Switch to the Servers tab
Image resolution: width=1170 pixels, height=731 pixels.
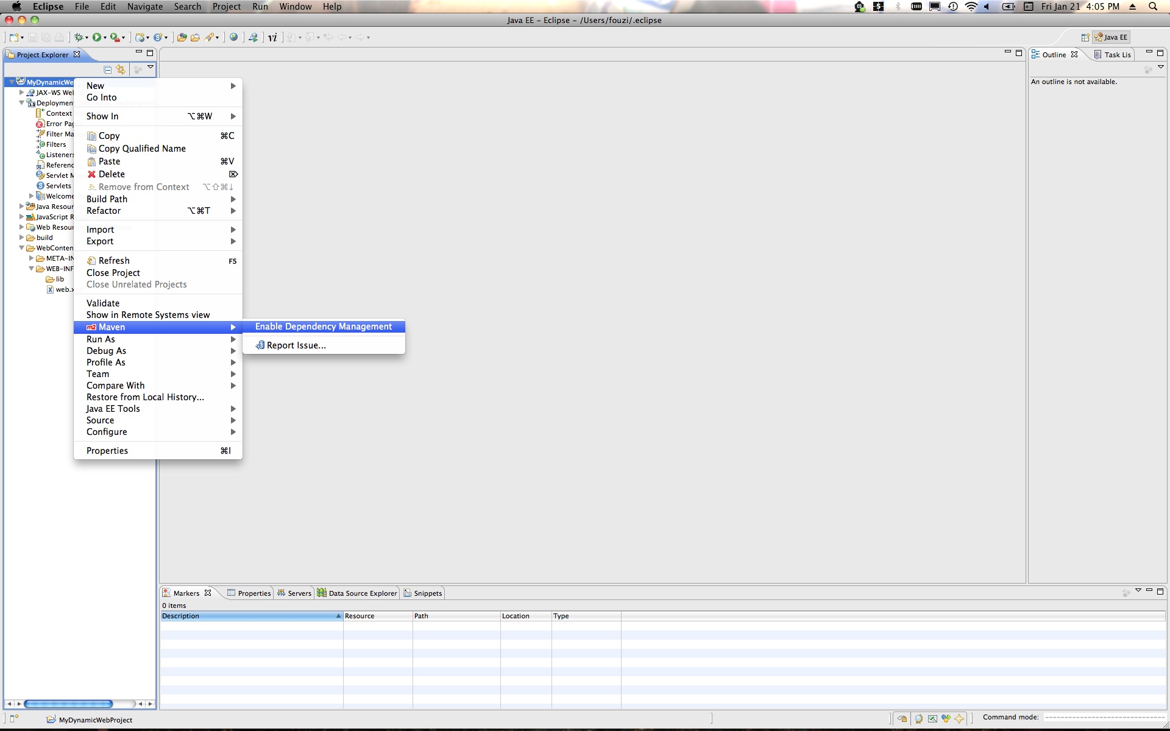click(x=294, y=593)
